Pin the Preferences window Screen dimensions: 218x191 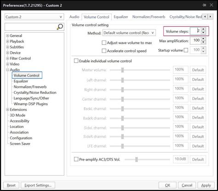[204, 5]
